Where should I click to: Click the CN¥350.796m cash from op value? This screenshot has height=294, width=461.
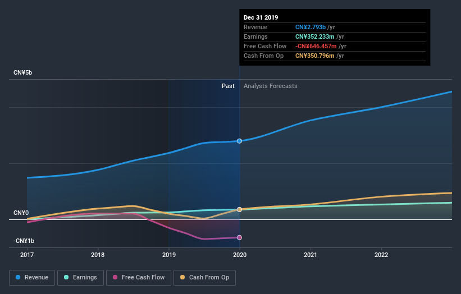click(315, 56)
